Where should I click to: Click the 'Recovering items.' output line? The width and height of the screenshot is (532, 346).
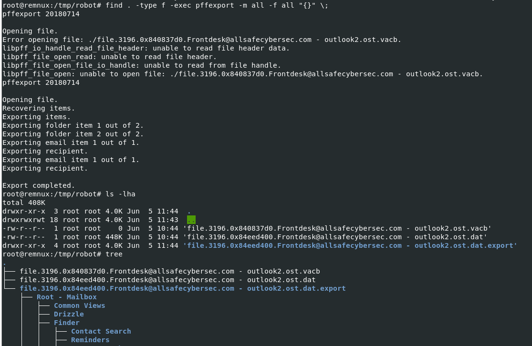click(39, 108)
